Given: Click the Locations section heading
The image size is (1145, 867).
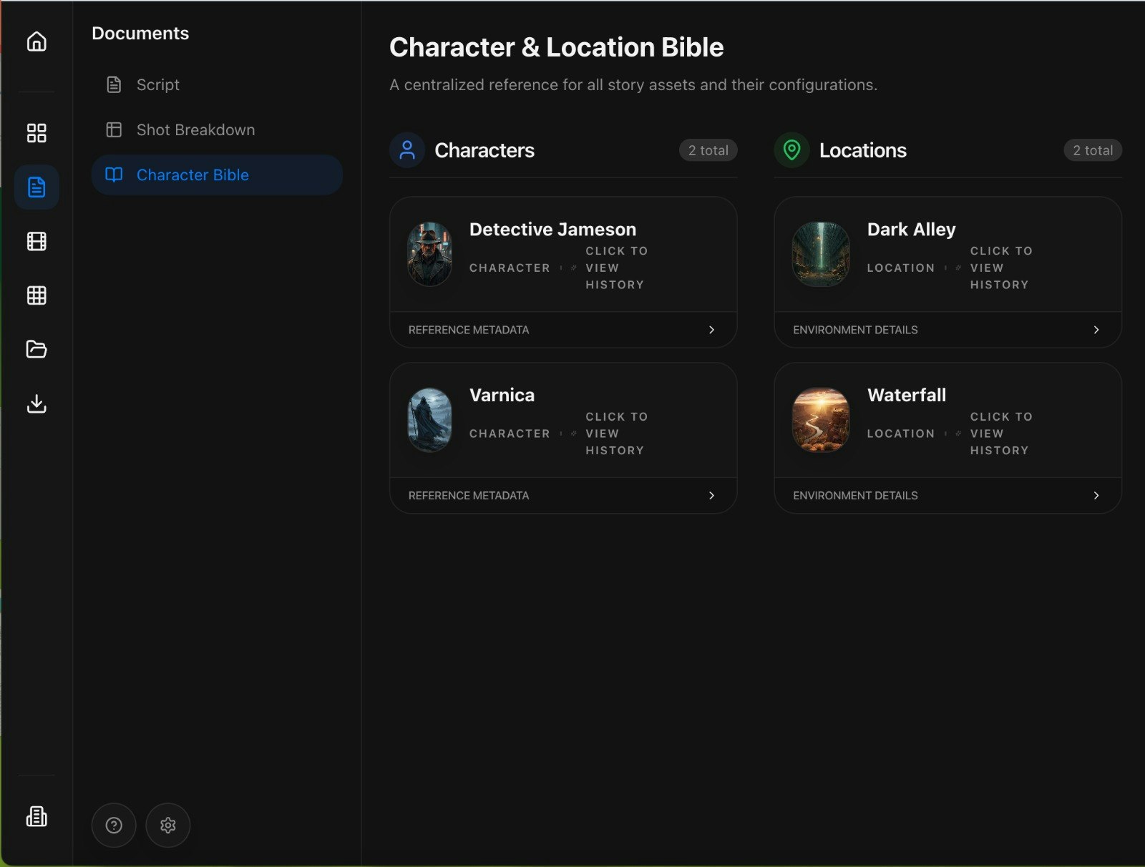Looking at the screenshot, I should [x=863, y=150].
